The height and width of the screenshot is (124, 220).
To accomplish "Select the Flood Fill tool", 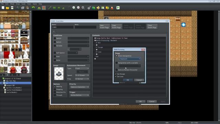I will pos(63,8).
